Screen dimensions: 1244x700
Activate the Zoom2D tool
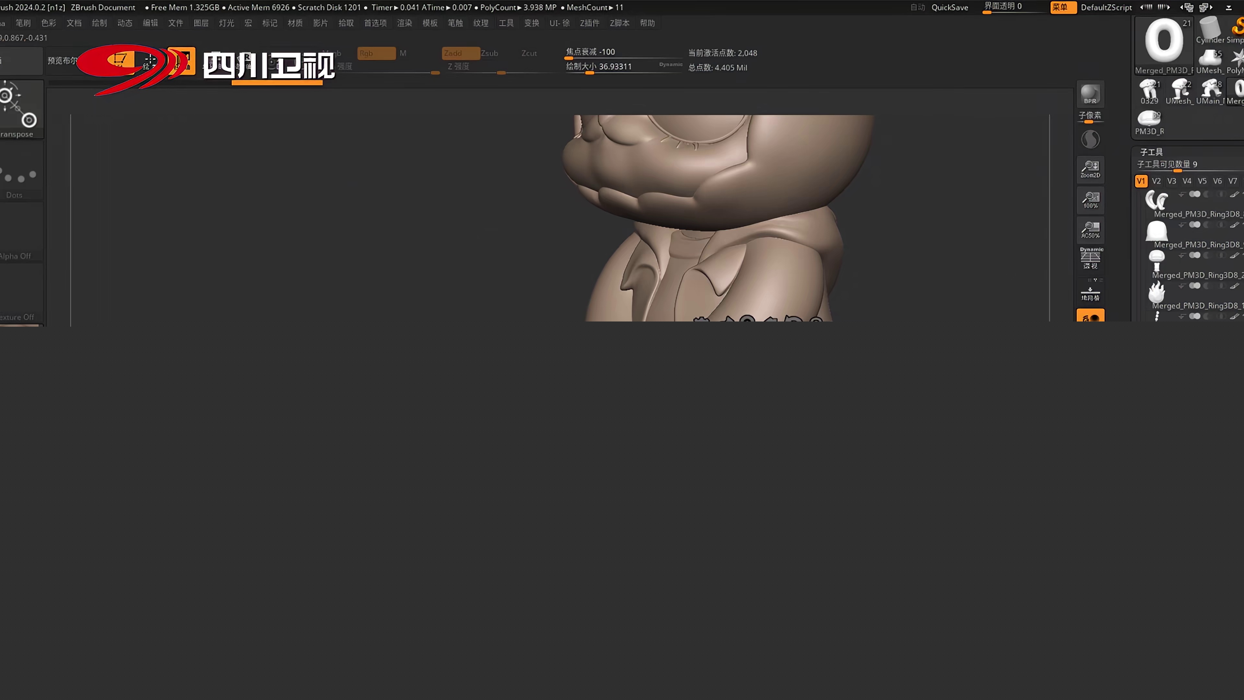pos(1090,169)
